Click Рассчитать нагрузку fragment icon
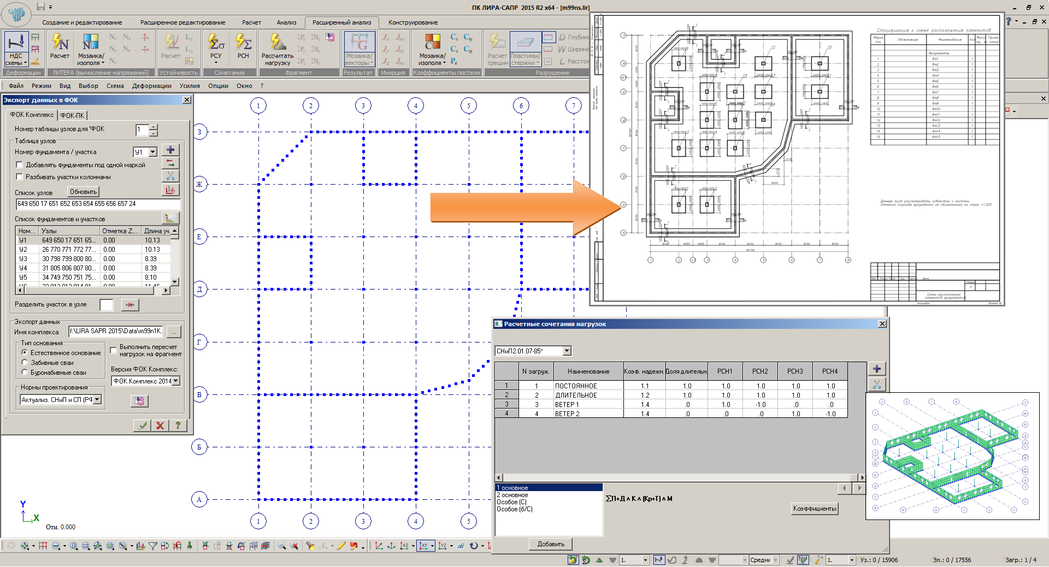Image resolution: width=1049 pixels, height=567 pixels. click(x=278, y=49)
